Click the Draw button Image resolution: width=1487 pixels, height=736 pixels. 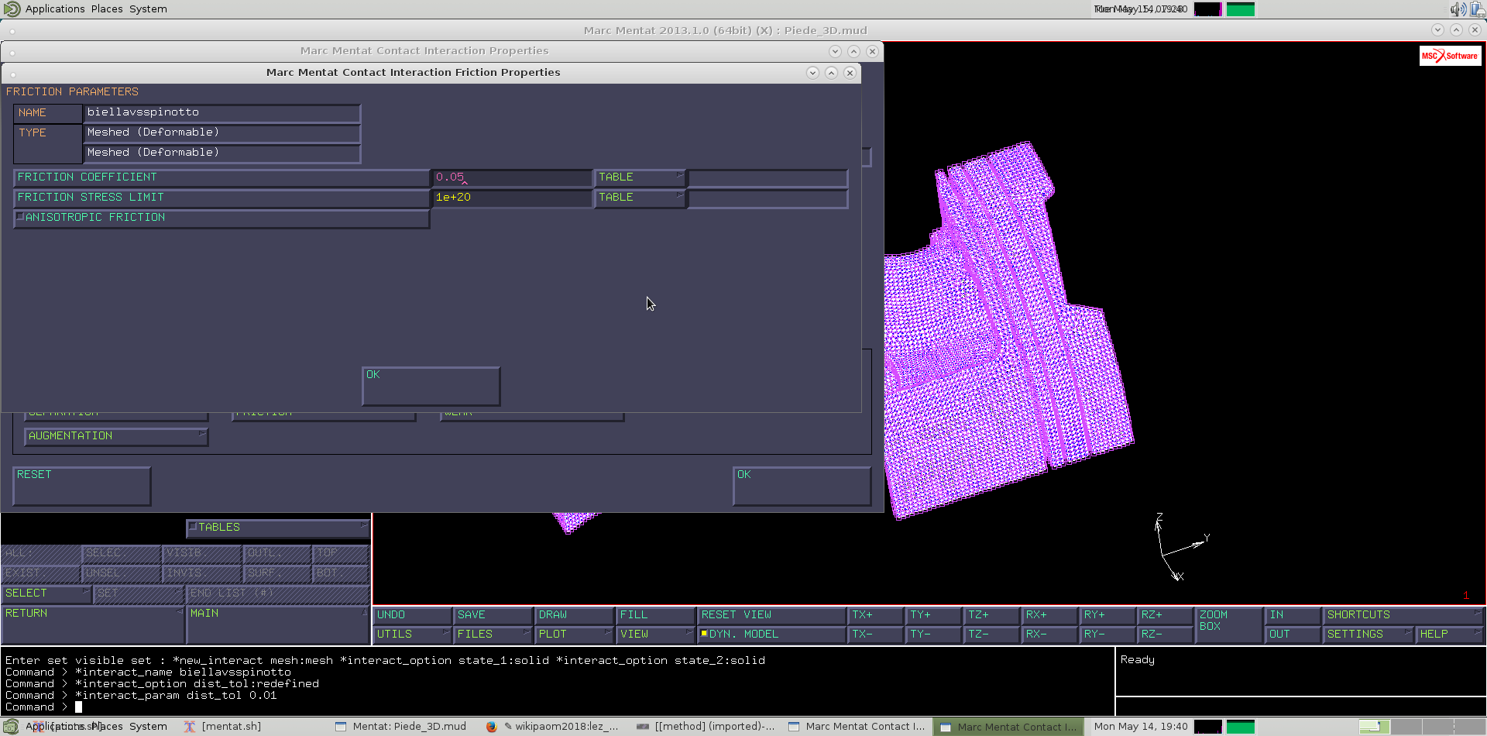tap(575, 615)
